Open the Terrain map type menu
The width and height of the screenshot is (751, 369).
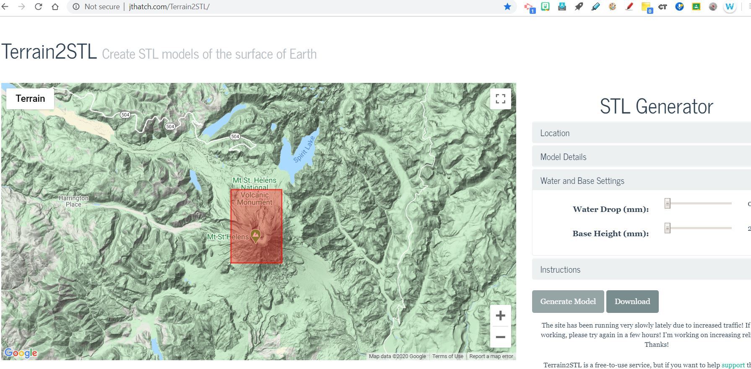[x=30, y=98]
